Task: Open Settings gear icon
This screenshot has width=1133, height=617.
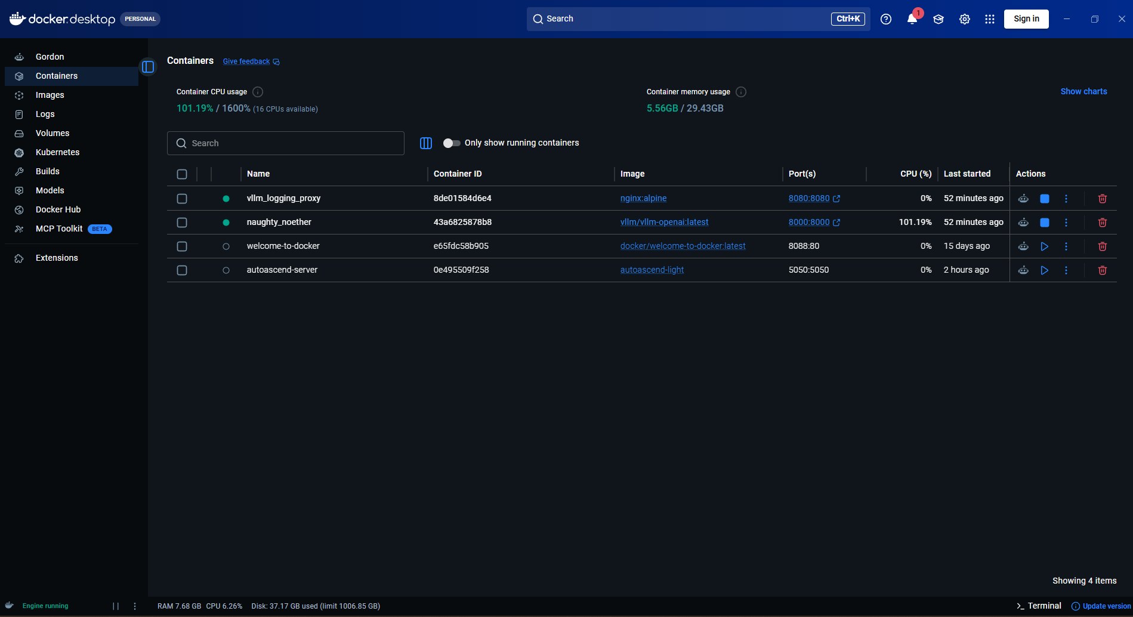Action: [965, 19]
